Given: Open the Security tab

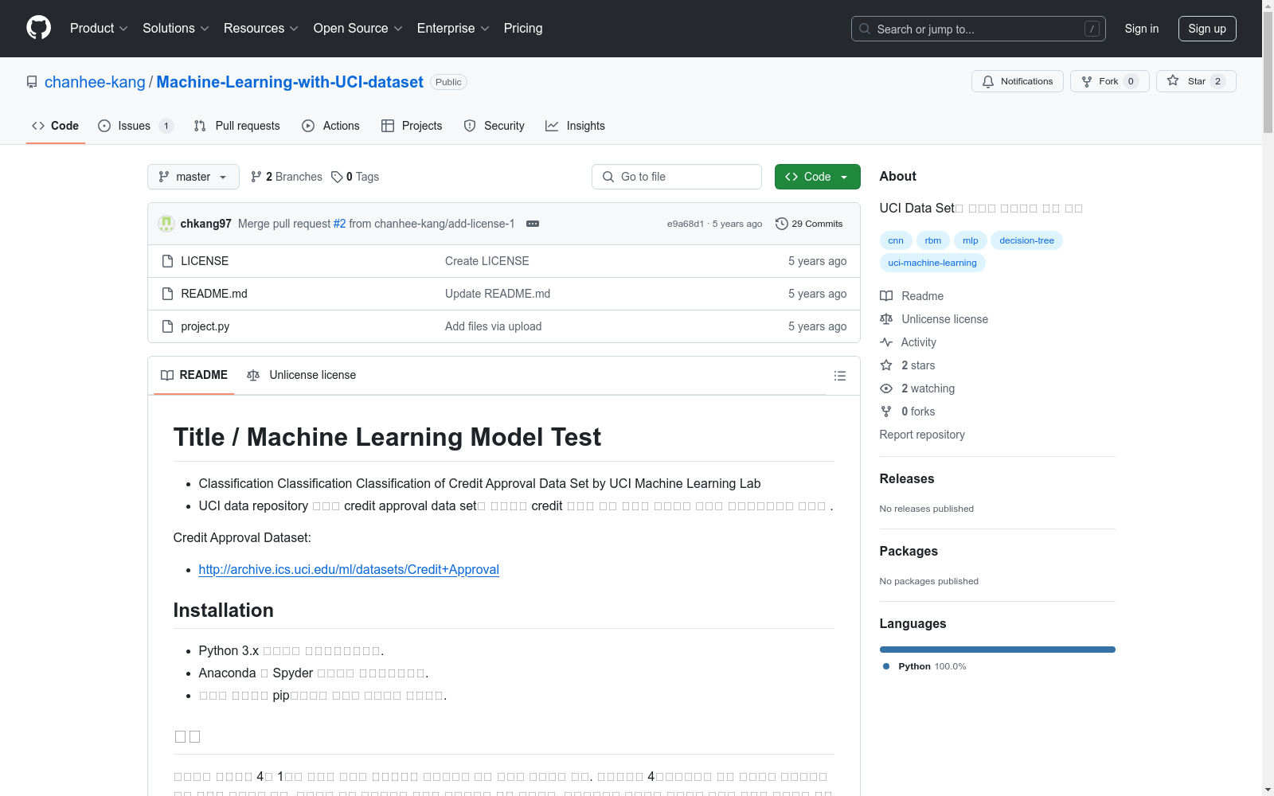Looking at the screenshot, I should (x=494, y=126).
